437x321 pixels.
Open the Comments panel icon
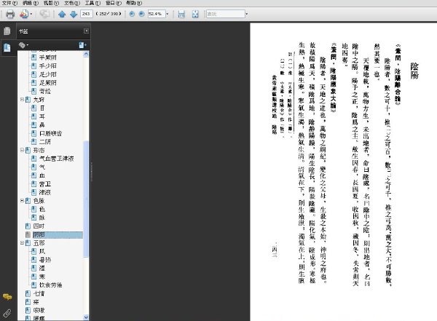coord(7,297)
